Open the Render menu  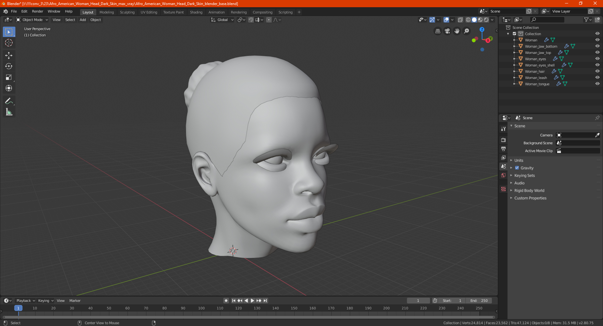(37, 11)
